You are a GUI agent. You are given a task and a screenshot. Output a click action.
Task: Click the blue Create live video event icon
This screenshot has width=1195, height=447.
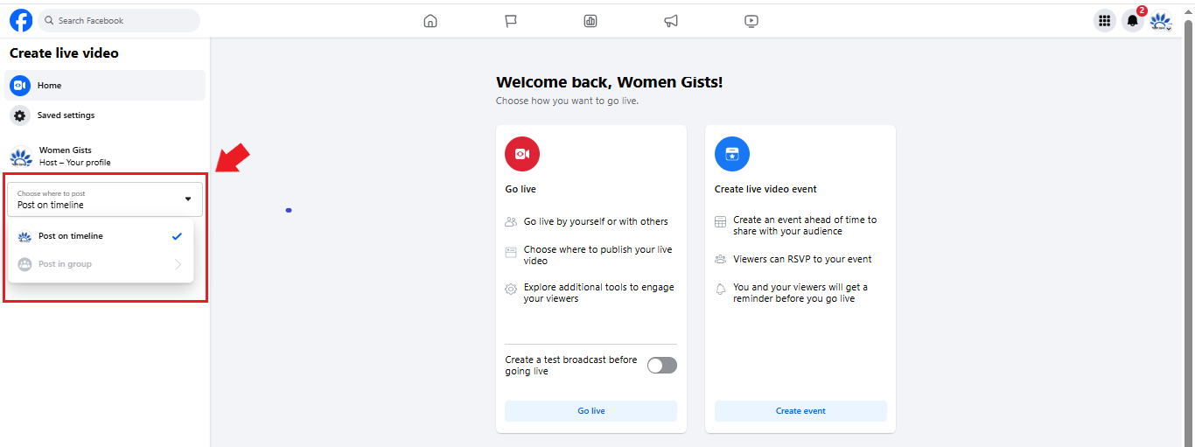(732, 154)
